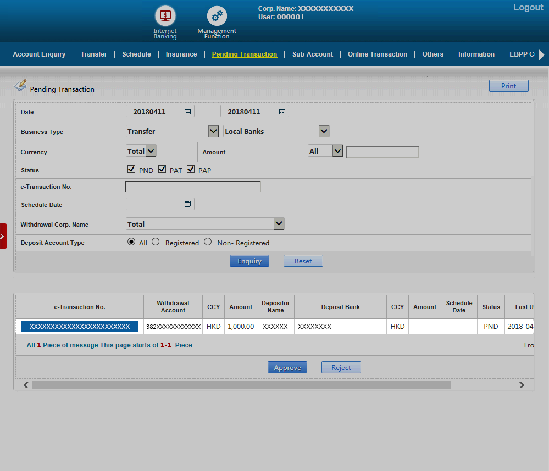Expand the Transfer business type dropdown
The height and width of the screenshot is (471, 549).
click(213, 131)
